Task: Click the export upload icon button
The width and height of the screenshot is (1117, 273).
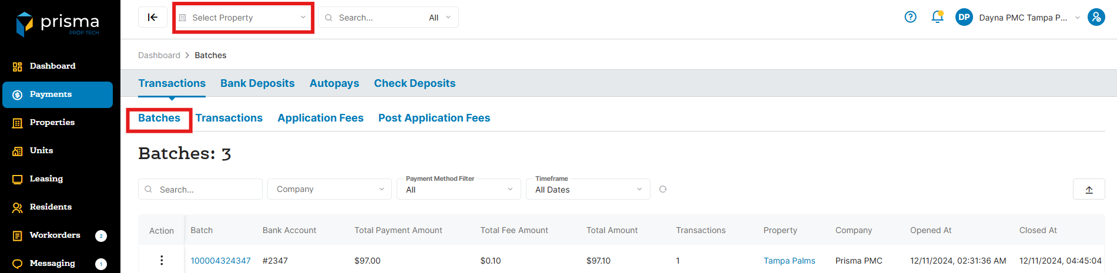Action: [1089, 190]
